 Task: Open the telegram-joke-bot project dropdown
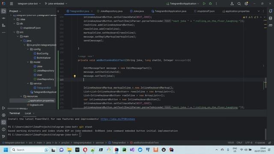(x=29, y=3)
